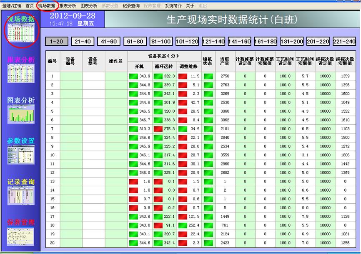Open the 图表分析 sidebar chart icon
Screen dimensions: 361x254
pos(21,114)
